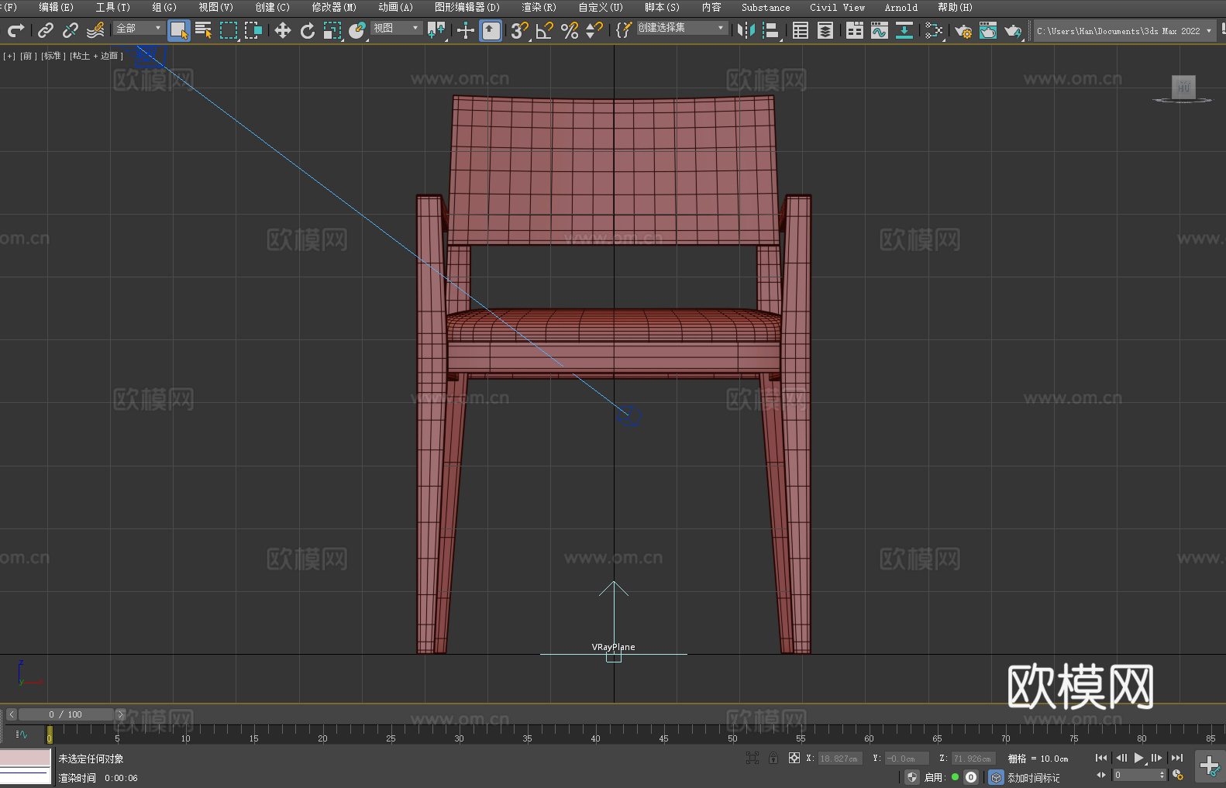Viewport: 1226px width, 788px height.
Task: Open the Rendered Frame Window icon
Action: (988, 30)
